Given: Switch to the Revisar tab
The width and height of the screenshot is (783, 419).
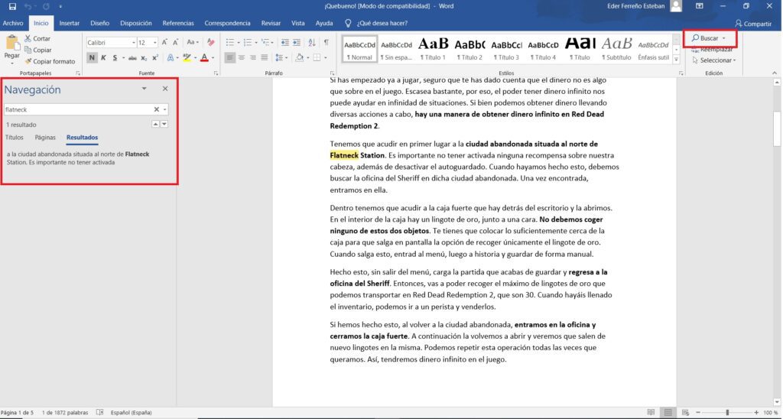Looking at the screenshot, I should (271, 23).
